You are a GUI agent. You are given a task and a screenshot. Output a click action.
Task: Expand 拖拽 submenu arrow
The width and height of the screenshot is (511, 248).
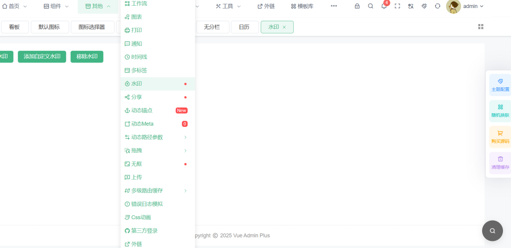click(x=185, y=150)
